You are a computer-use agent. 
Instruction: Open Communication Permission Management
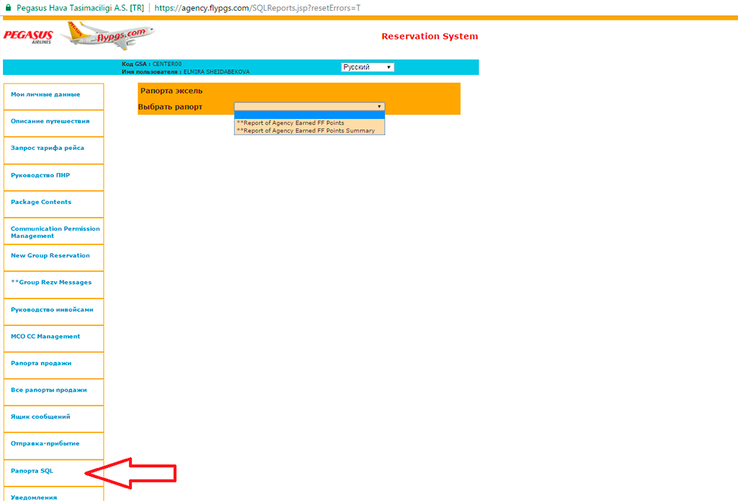(55, 232)
